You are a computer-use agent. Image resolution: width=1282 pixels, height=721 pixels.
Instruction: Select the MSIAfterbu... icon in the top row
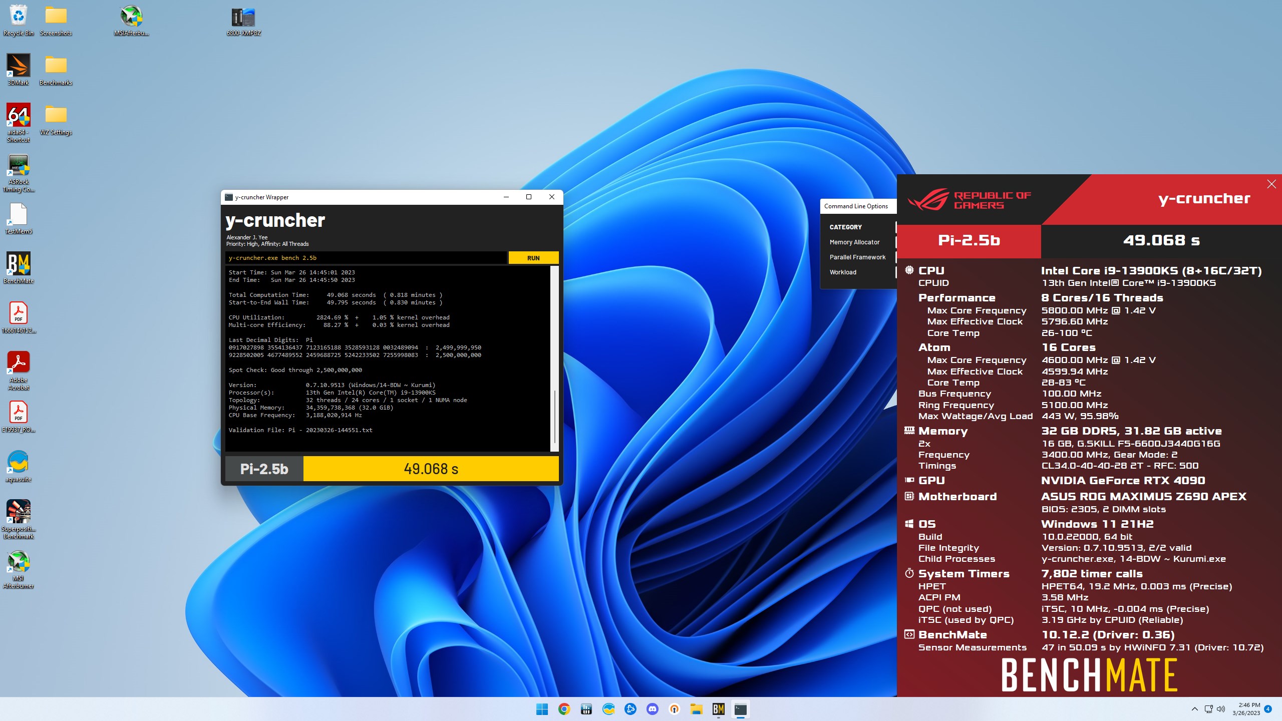(131, 20)
